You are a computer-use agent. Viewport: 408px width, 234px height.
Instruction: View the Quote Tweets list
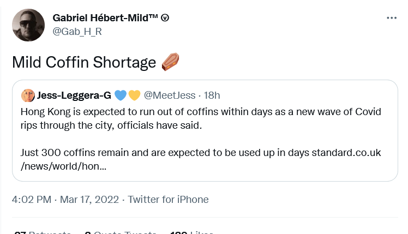click(121, 232)
